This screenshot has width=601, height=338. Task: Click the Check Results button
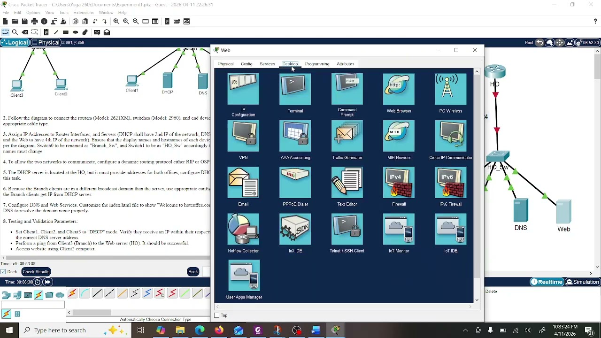(x=36, y=272)
